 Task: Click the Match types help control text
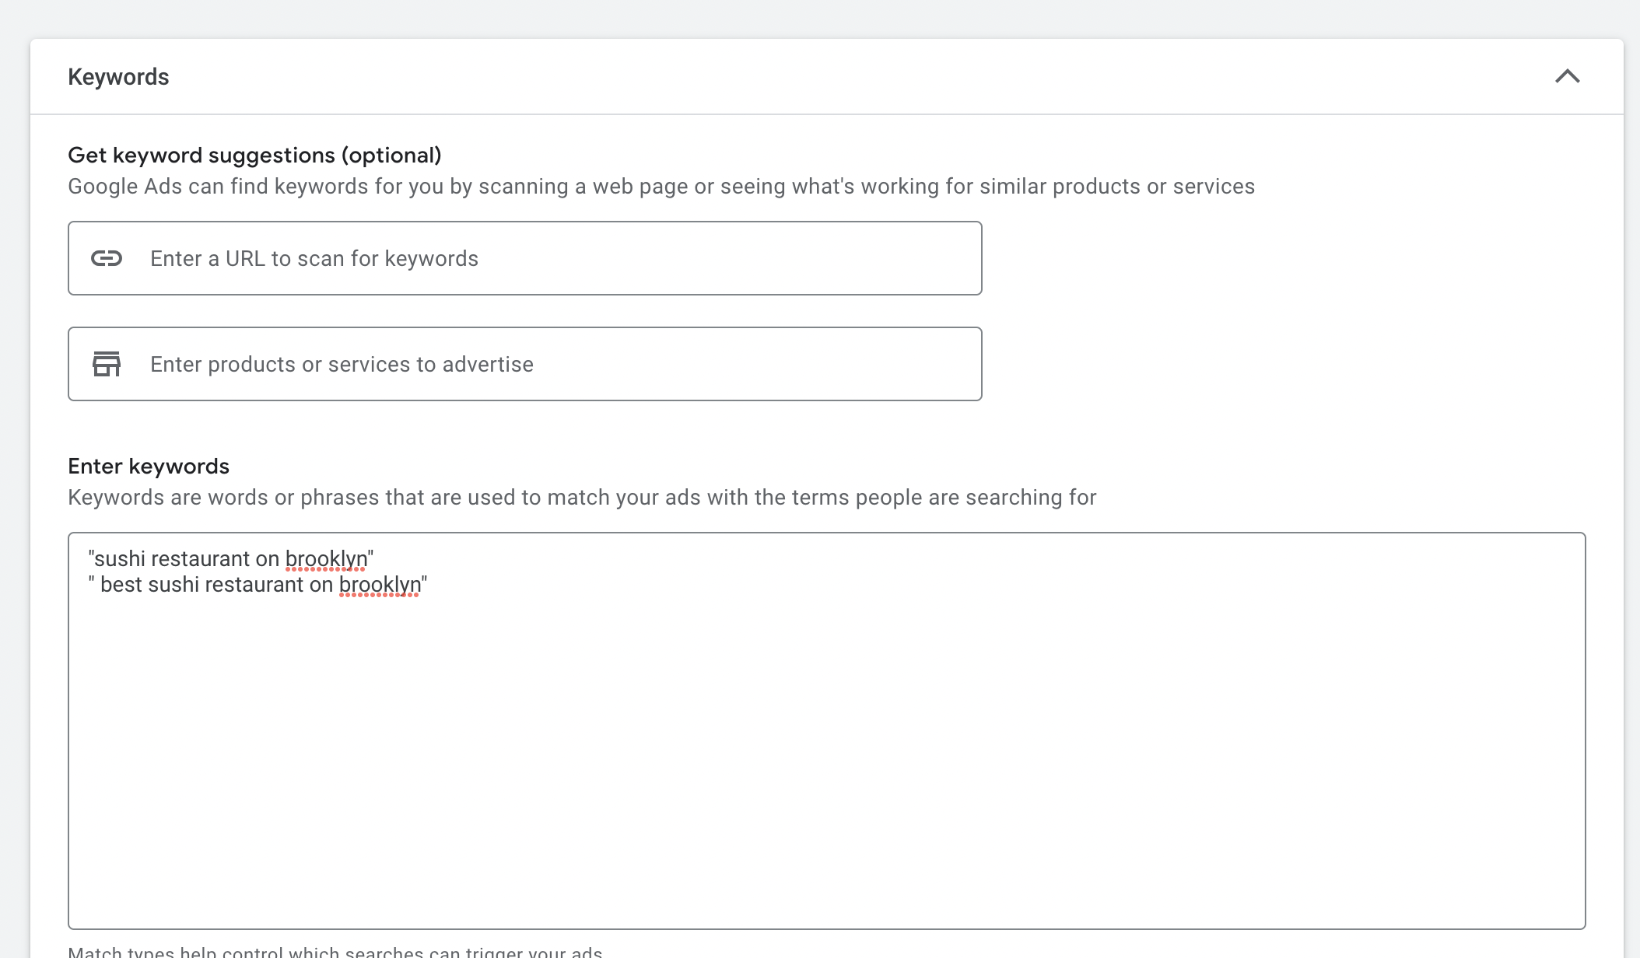coord(335,950)
